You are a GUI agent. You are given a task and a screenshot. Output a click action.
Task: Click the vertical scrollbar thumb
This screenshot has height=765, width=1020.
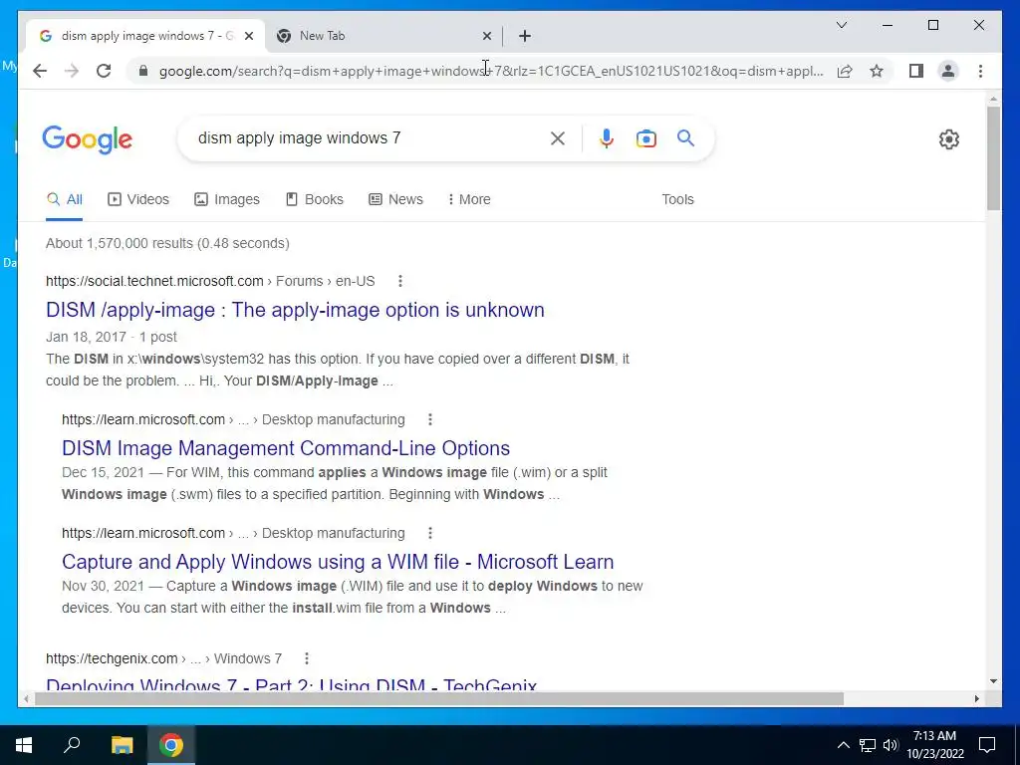point(993,158)
